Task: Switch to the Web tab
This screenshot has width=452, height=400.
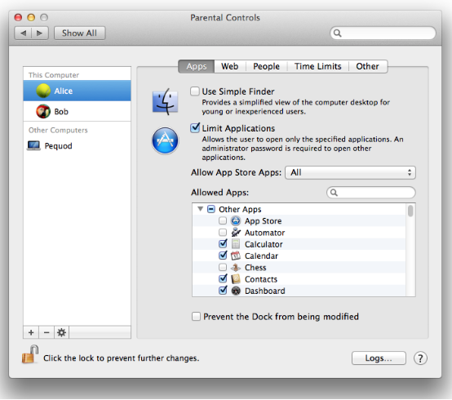Action: (x=229, y=66)
